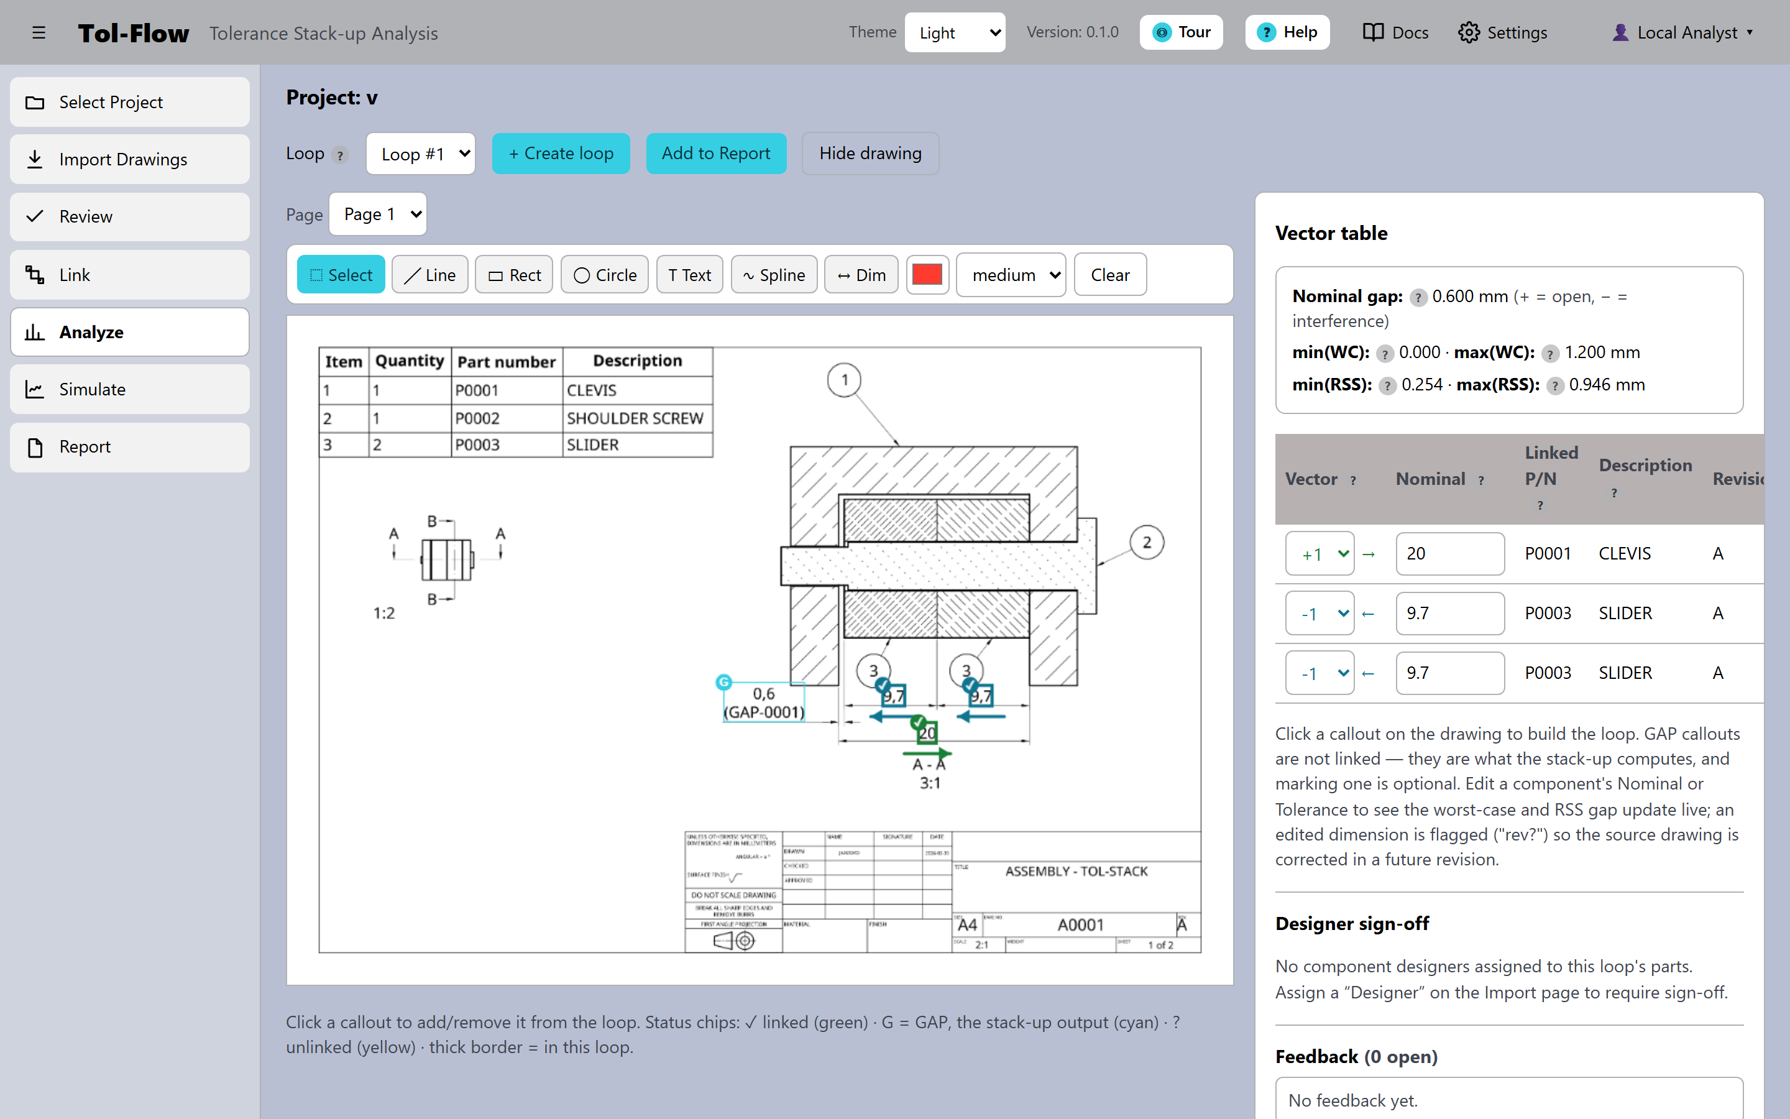Click the + Create loop button
This screenshot has width=1790, height=1119.
pyautogui.click(x=561, y=154)
